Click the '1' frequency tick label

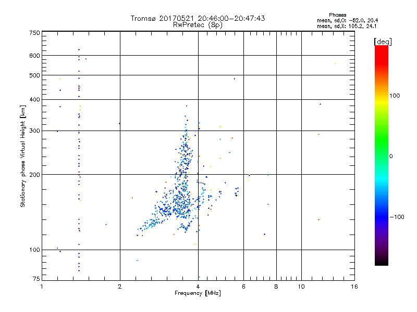[42, 287]
